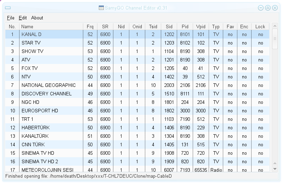Click Frq value 51 of KANALTÜRK
The width and height of the screenshot is (282, 183).
(90, 136)
